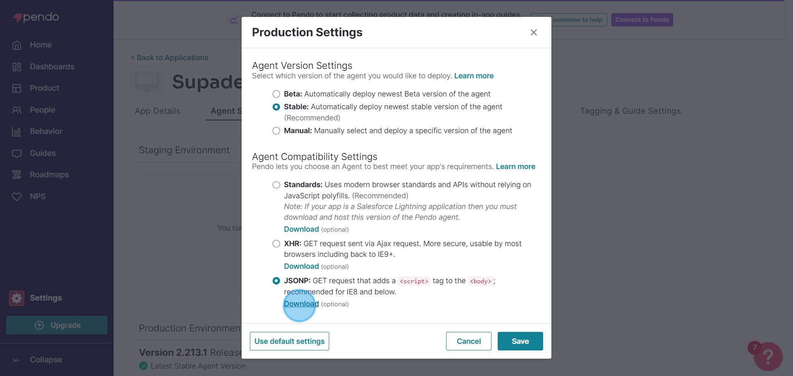Choose the XHR compatibility option
Image resolution: width=793 pixels, height=376 pixels.
pos(276,244)
